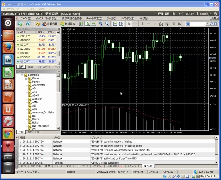The image size is (221, 180).
Task: Select Awesome_Oscillator in navigator
Action: (x=43, y=112)
